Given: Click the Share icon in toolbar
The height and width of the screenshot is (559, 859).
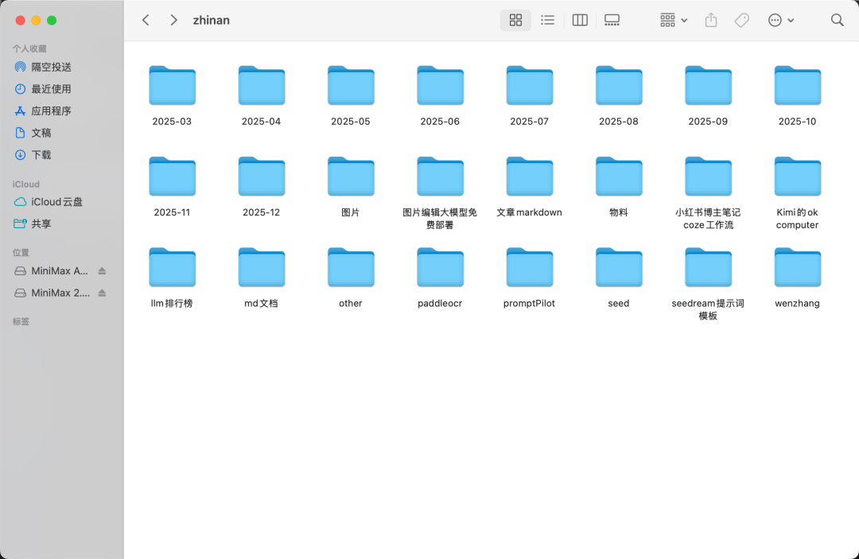Looking at the screenshot, I should coord(711,21).
